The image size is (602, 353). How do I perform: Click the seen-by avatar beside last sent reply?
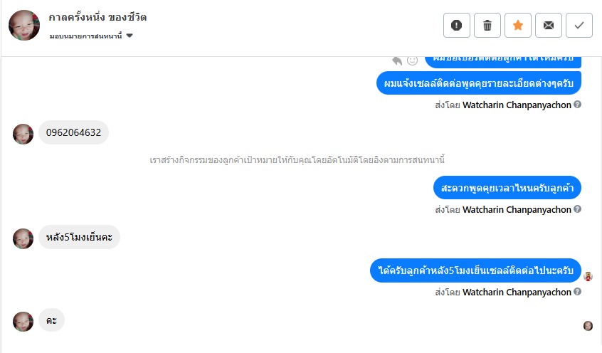pyautogui.click(x=588, y=276)
